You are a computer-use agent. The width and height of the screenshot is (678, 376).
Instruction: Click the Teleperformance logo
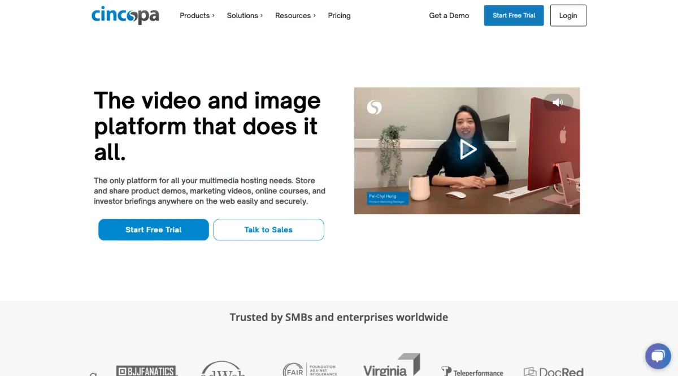point(472,371)
